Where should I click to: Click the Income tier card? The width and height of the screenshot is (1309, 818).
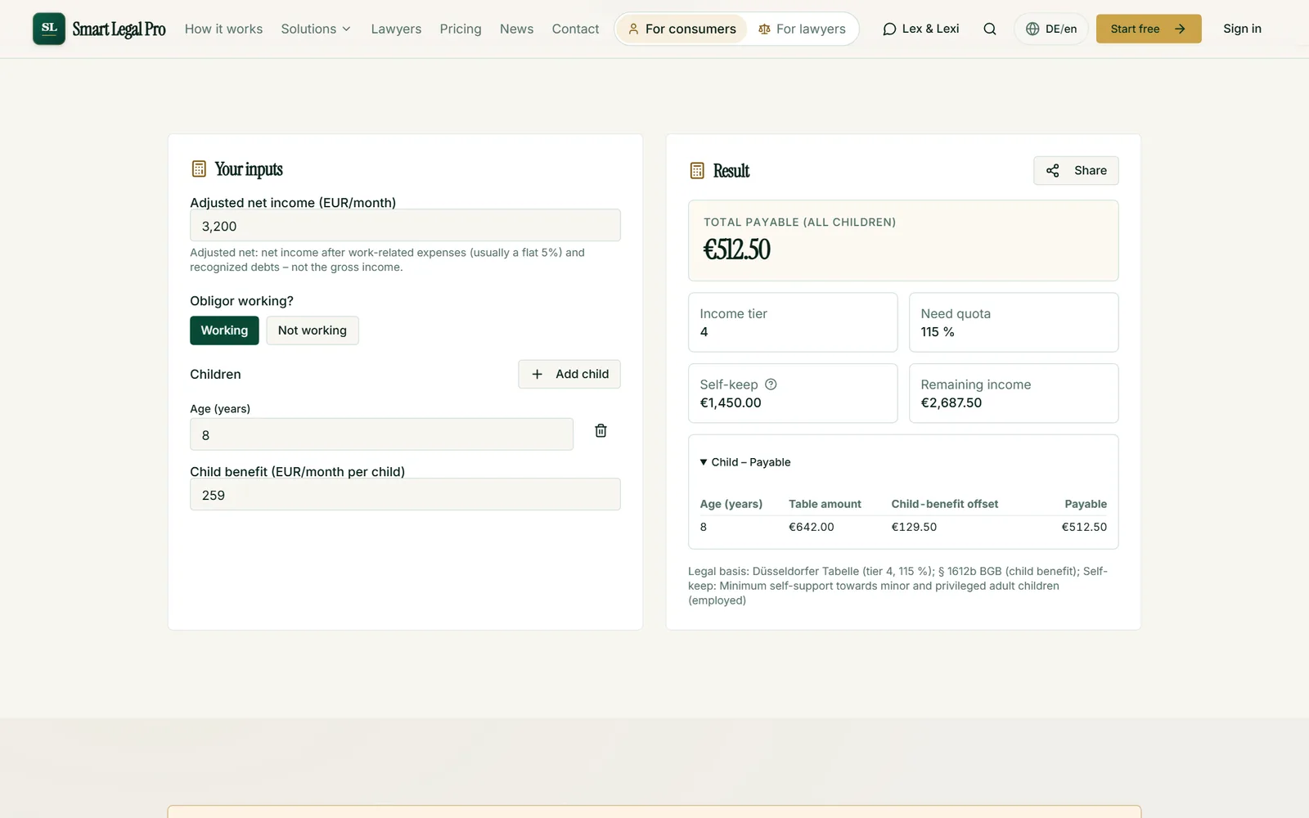click(x=793, y=322)
